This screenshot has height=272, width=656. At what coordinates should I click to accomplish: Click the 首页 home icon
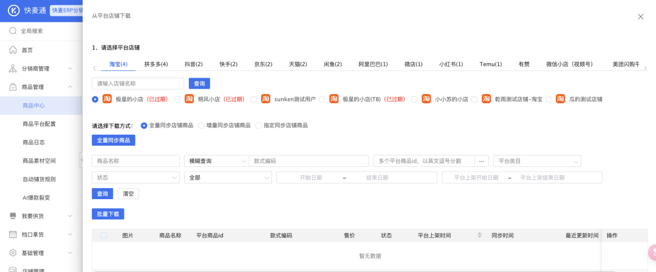pos(13,50)
